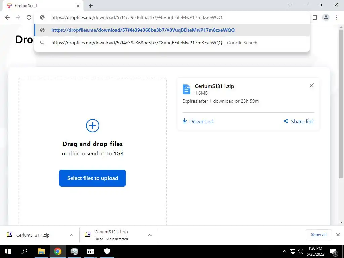Viewport: 344px width, 258px height.
Task: Click Share link on the file card
Action: (299, 121)
